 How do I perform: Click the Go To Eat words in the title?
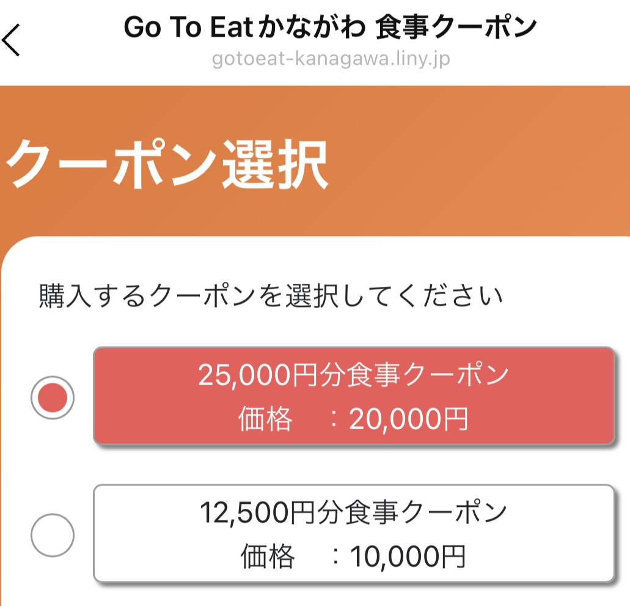(188, 28)
